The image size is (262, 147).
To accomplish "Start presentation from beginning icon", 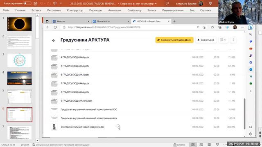I will click(55, 4).
